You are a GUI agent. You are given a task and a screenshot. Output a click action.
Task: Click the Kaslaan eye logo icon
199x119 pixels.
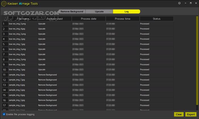tap(3, 3)
